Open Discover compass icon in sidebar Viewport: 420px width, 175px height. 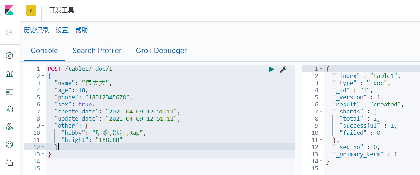(9, 55)
